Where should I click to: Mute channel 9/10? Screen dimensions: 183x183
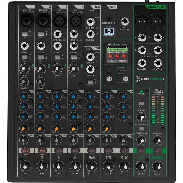click(125, 151)
